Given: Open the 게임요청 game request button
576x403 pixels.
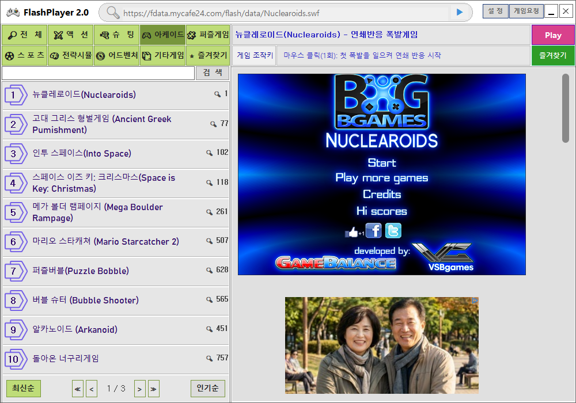Looking at the screenshot, I should pyautogui.click(x=526, y=11).
